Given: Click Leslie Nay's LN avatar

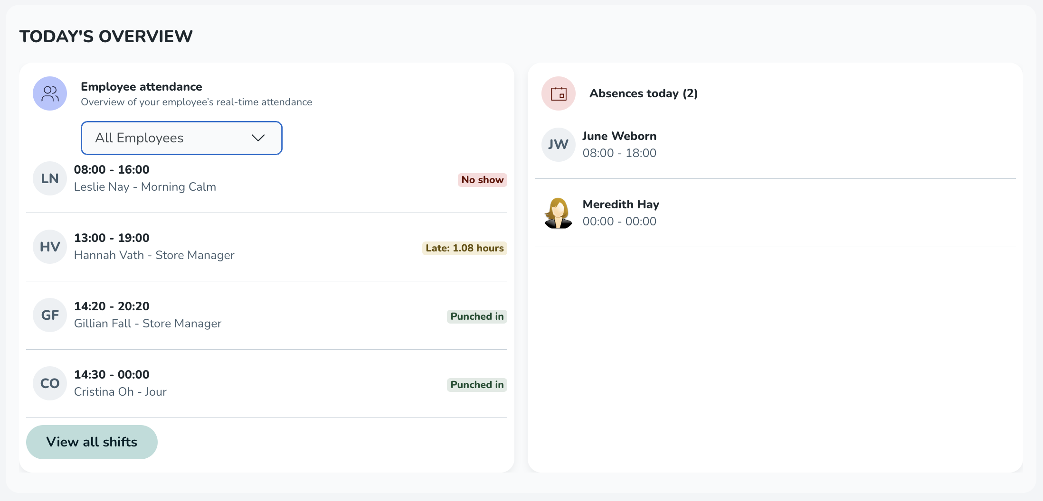Looking at the screenshot, I should (x=50, y=178).
